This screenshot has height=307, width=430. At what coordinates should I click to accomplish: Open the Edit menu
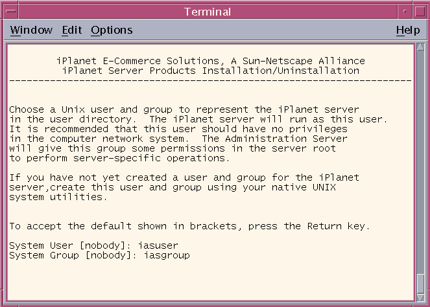pos(72,30)
